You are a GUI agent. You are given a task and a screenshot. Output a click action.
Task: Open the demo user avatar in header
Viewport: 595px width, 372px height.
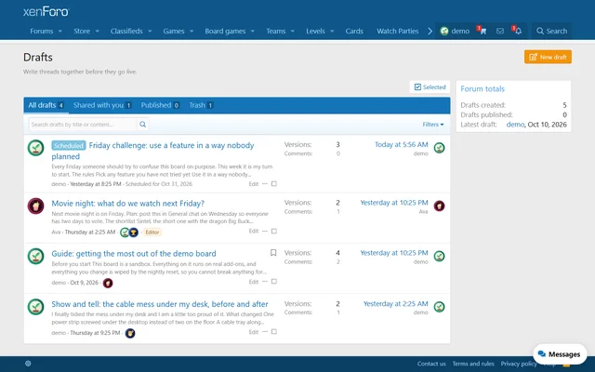[444, 31]
